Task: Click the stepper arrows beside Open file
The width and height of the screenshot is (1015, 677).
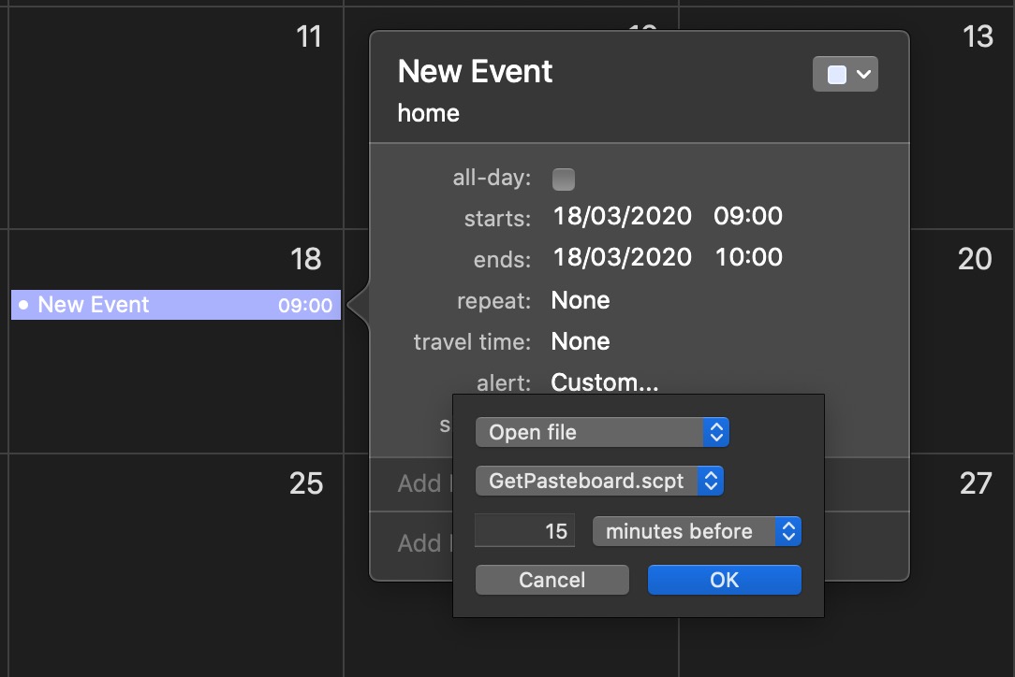Action: click(716, 432)
